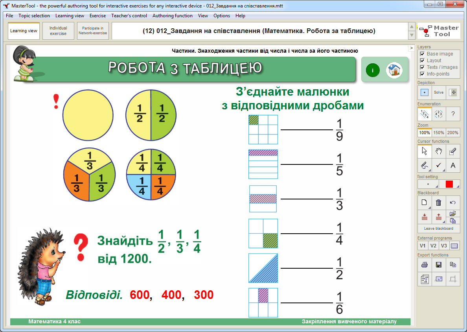Set zoom to 200%
Viewport: 467px width, 332px height.
pos(453,133)
